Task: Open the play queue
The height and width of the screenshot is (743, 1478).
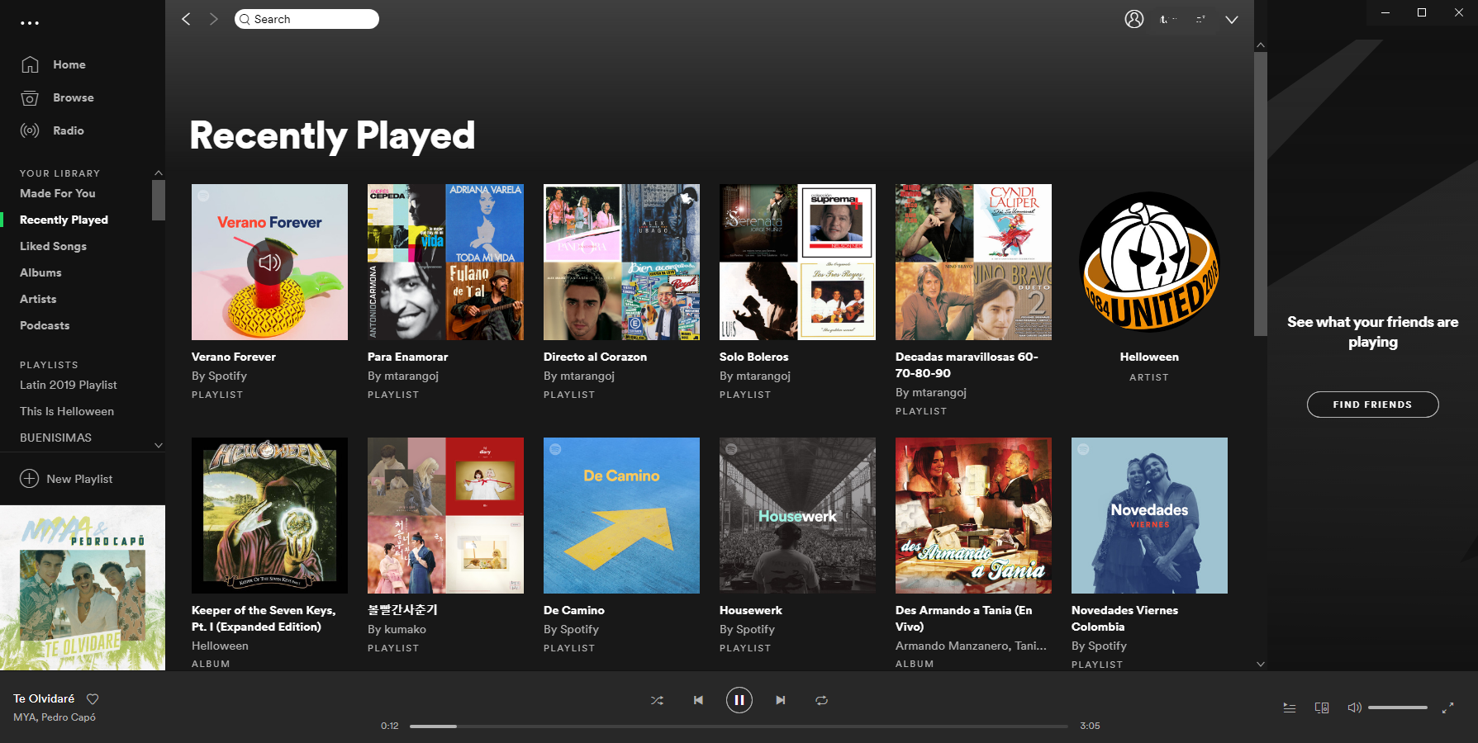Action: click(x=1289, y=708)
